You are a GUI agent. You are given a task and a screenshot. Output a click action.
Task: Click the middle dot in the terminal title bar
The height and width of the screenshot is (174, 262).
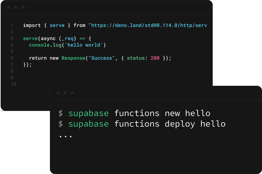65,93
